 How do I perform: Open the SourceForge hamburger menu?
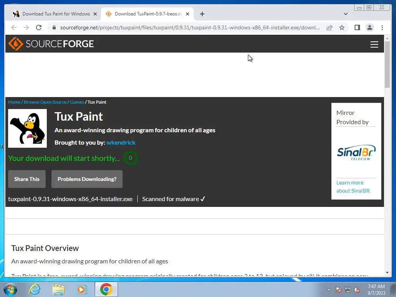point(374,44)
